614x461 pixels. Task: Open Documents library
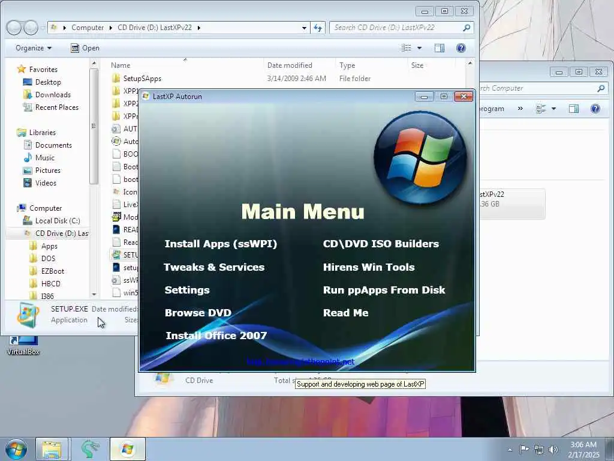click(x=53, y=145)
